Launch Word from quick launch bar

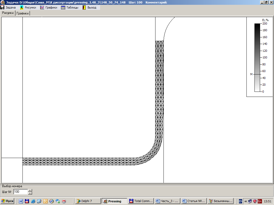[21, 201]
